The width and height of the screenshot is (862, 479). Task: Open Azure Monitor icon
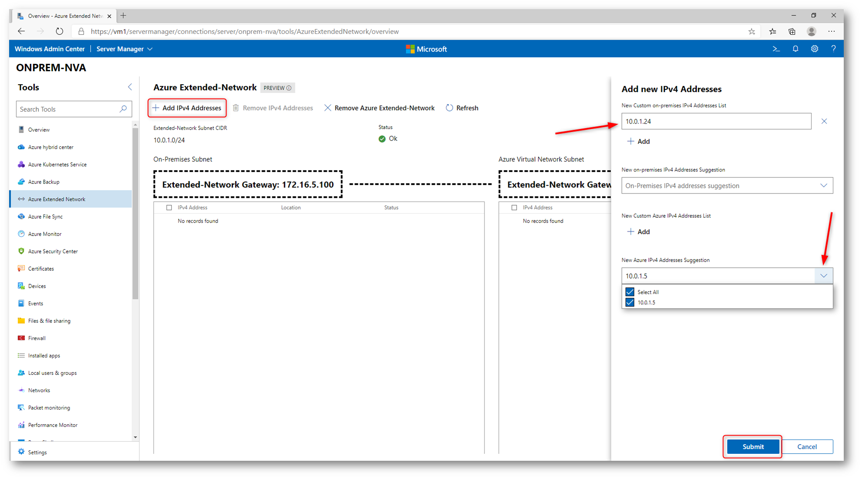point(21,233)
